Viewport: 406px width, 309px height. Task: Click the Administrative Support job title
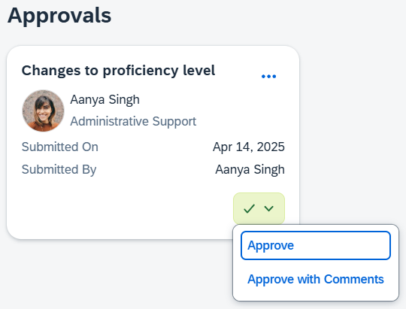tap(133, 121)
